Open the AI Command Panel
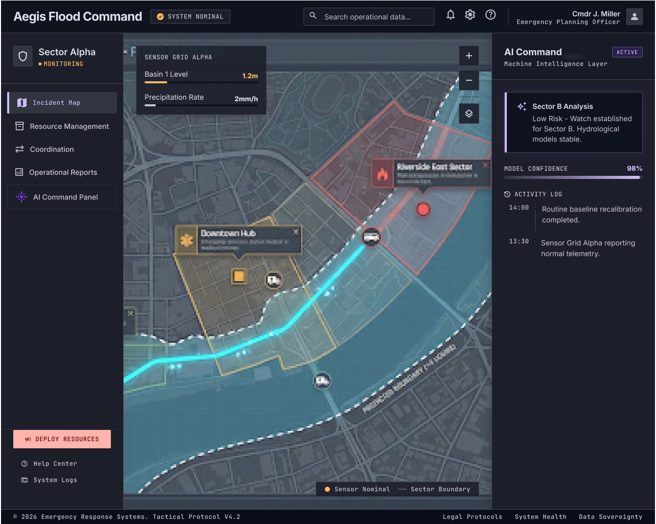 pos(62,197)
